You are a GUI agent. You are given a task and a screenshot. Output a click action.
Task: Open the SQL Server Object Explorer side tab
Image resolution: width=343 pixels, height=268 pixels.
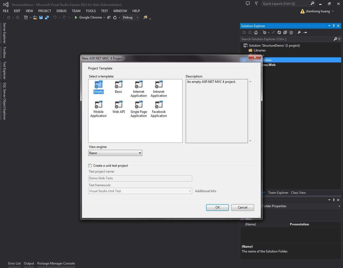point(4,101)
